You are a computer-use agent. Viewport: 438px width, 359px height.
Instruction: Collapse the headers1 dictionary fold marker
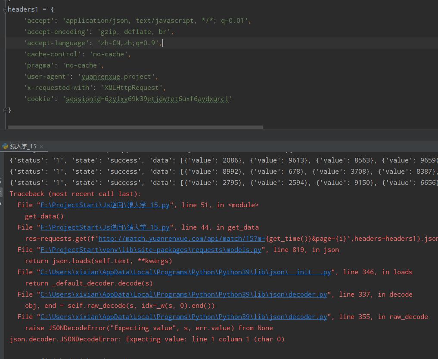click(x=5, y=9)
